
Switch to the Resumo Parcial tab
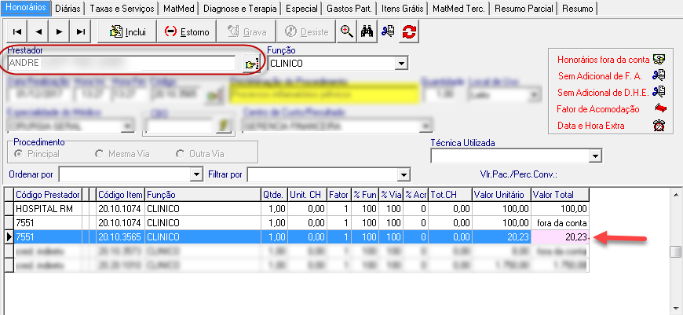524,9
